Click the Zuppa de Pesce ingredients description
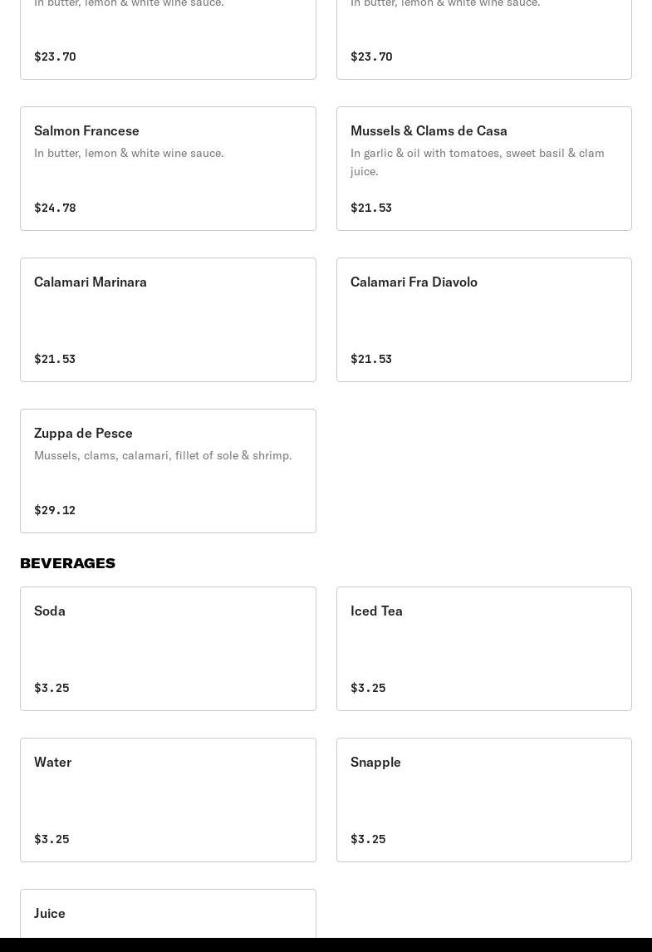The width and height of the screenshot is (652, 952). (x=163, y=455)
